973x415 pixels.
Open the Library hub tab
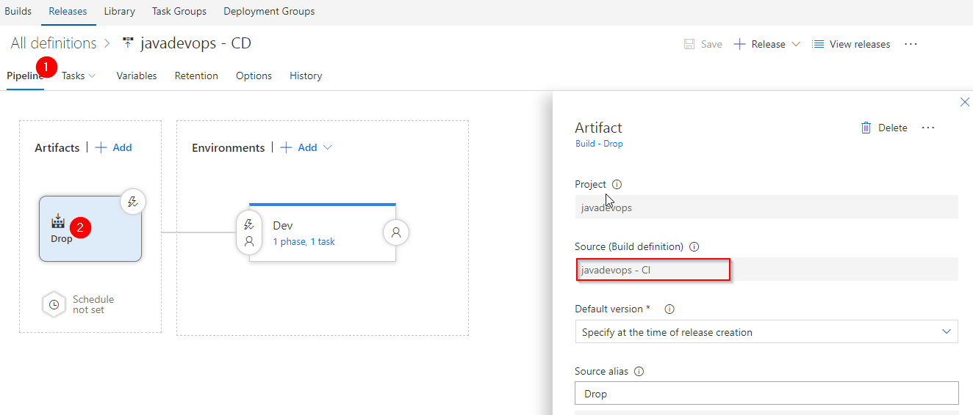point(119,11)
